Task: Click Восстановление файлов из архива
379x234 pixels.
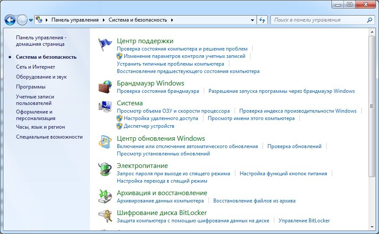Action: point(254,201)
